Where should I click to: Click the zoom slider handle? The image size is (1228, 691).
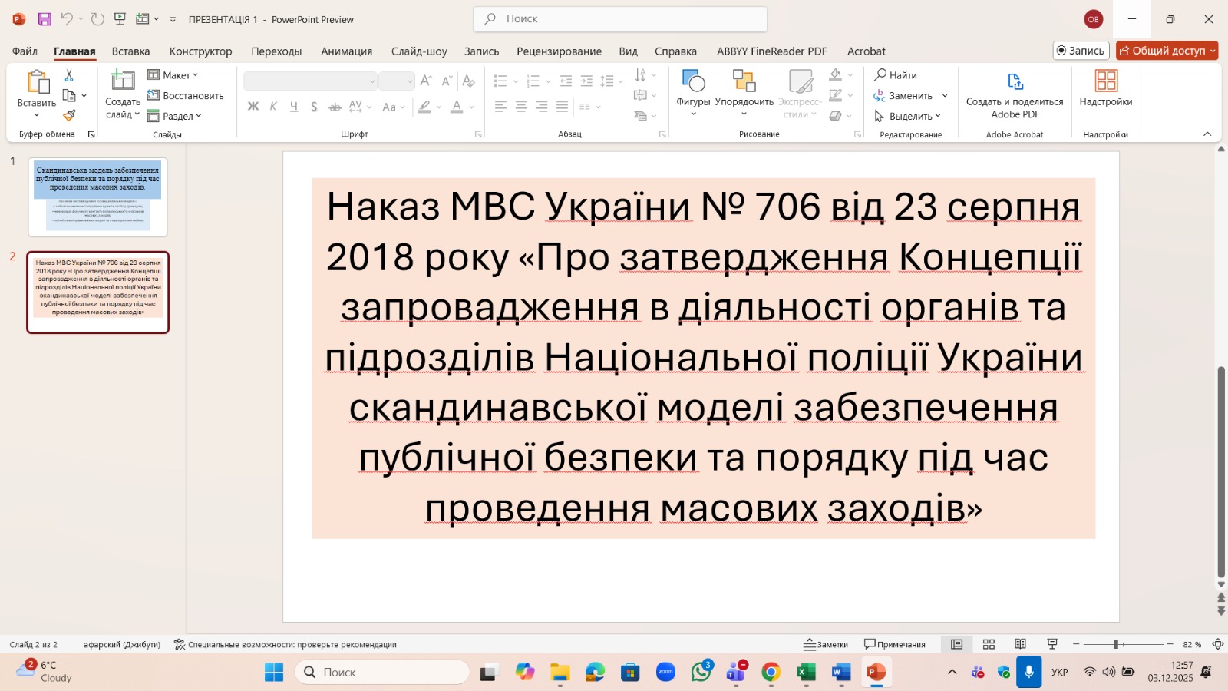pos(1116,644)
